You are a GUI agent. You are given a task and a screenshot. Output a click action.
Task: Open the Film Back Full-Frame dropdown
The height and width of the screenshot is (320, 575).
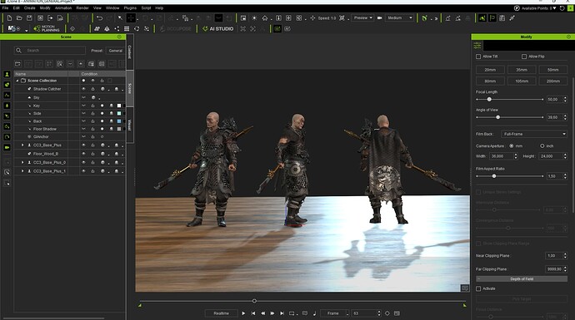pos(534,134)
